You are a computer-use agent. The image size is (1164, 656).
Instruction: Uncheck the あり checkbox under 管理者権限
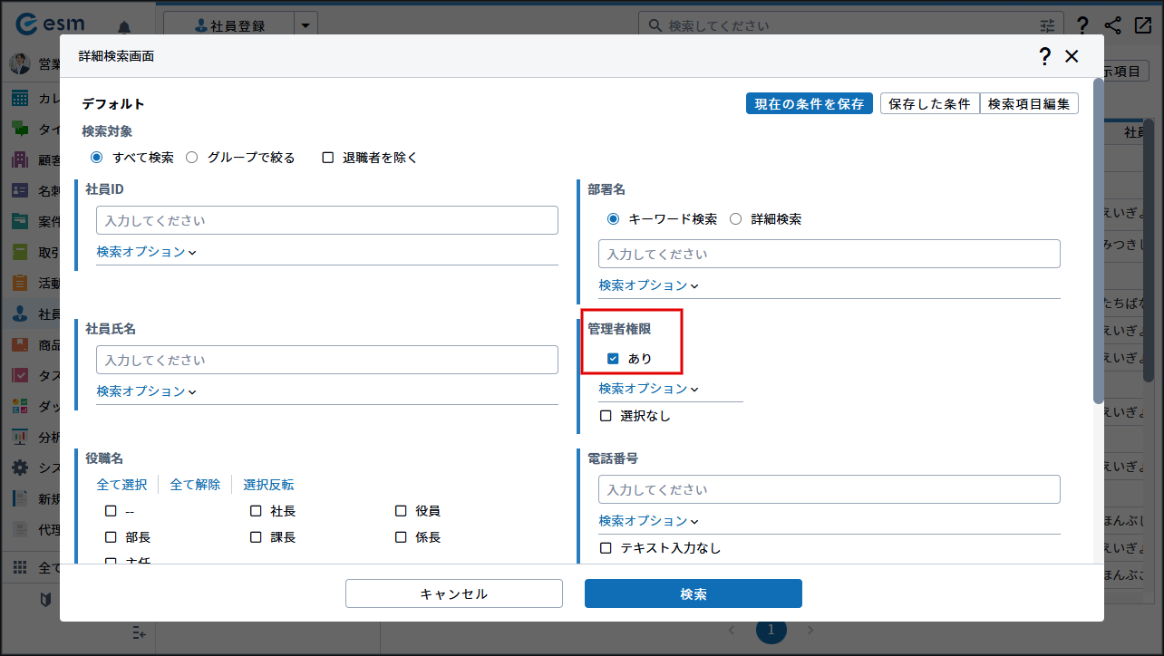coord(614,359)
